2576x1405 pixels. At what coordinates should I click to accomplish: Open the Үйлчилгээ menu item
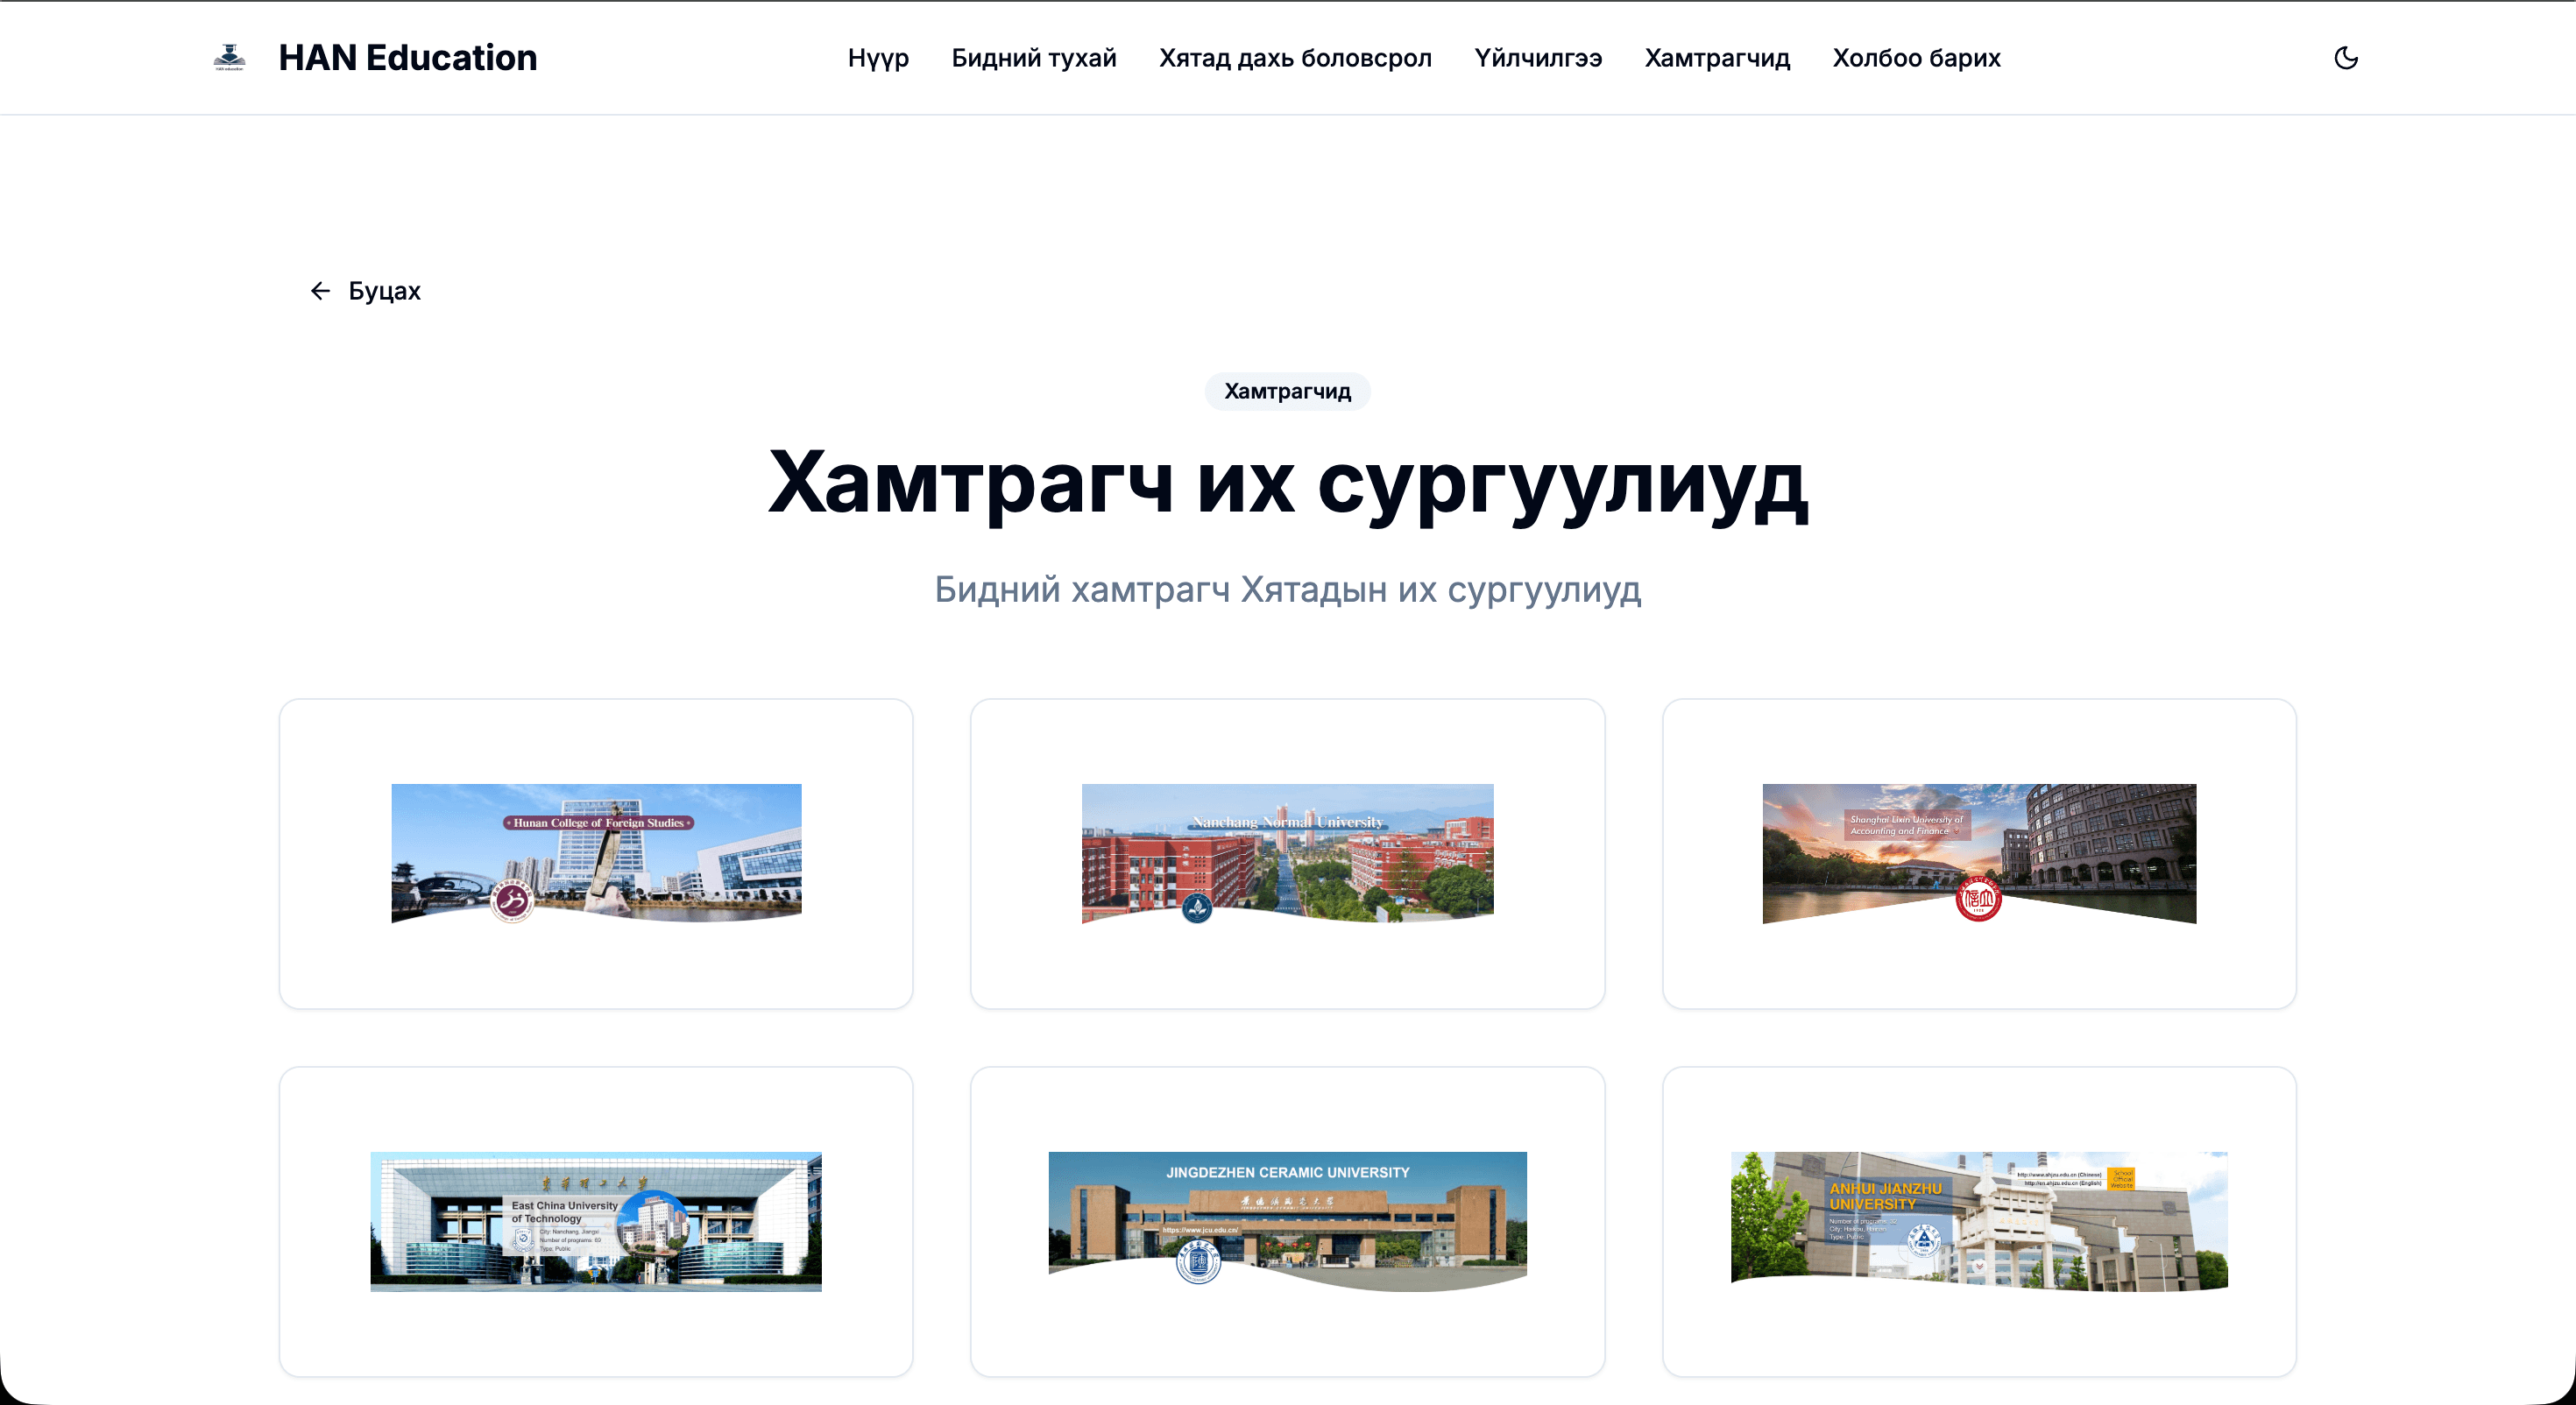(x=1538, y=58)
